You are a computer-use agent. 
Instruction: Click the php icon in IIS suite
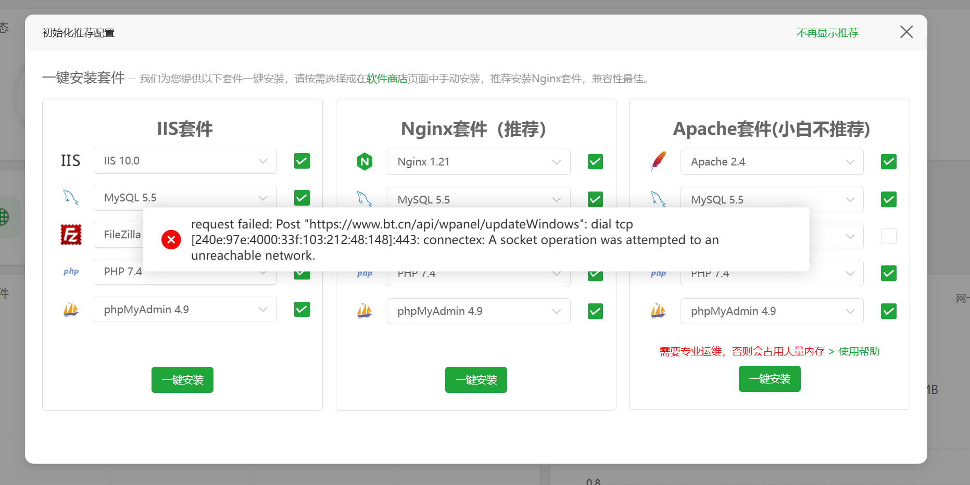pos(71,272)
